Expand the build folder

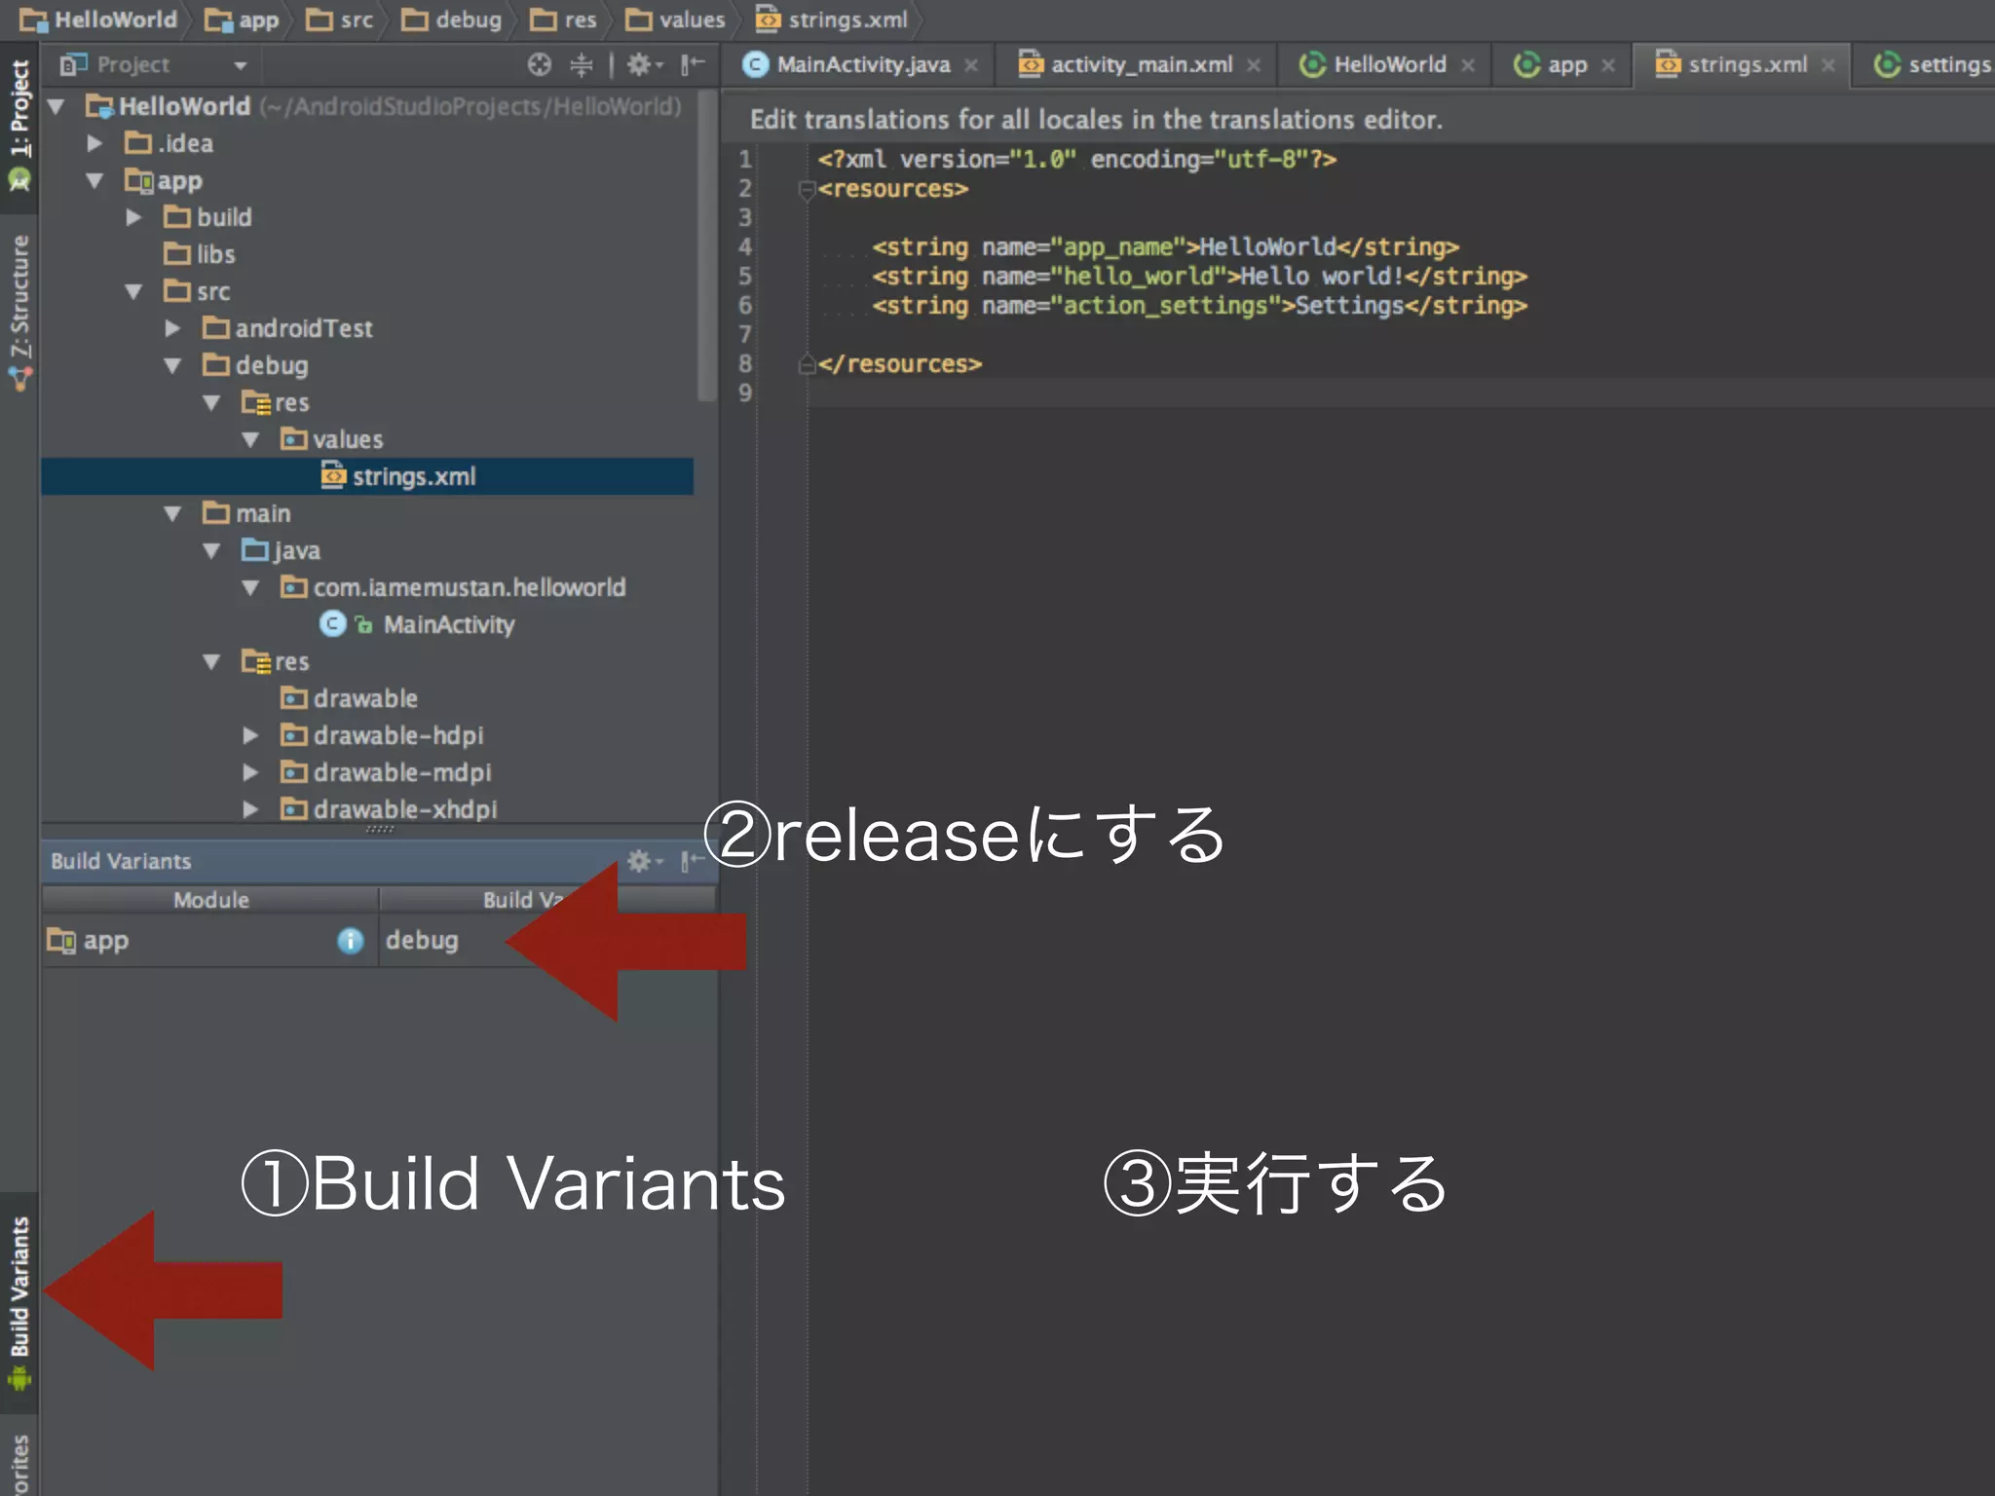coord(133,217)
